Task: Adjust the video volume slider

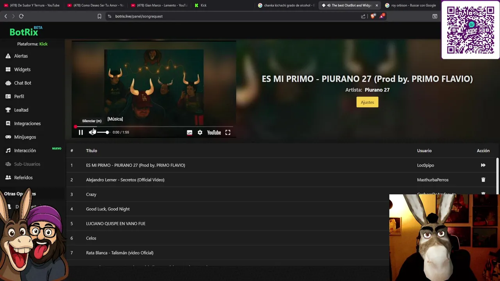Action: pos(103,132)
